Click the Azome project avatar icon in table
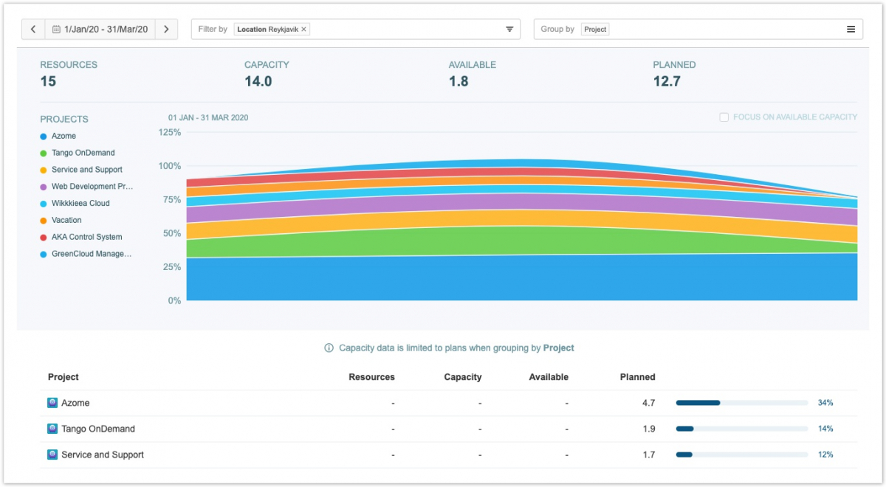The image size is (886, 487). [x=52, y=403]
